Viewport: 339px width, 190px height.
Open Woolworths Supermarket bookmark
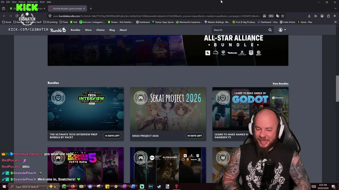click(189, 22)
